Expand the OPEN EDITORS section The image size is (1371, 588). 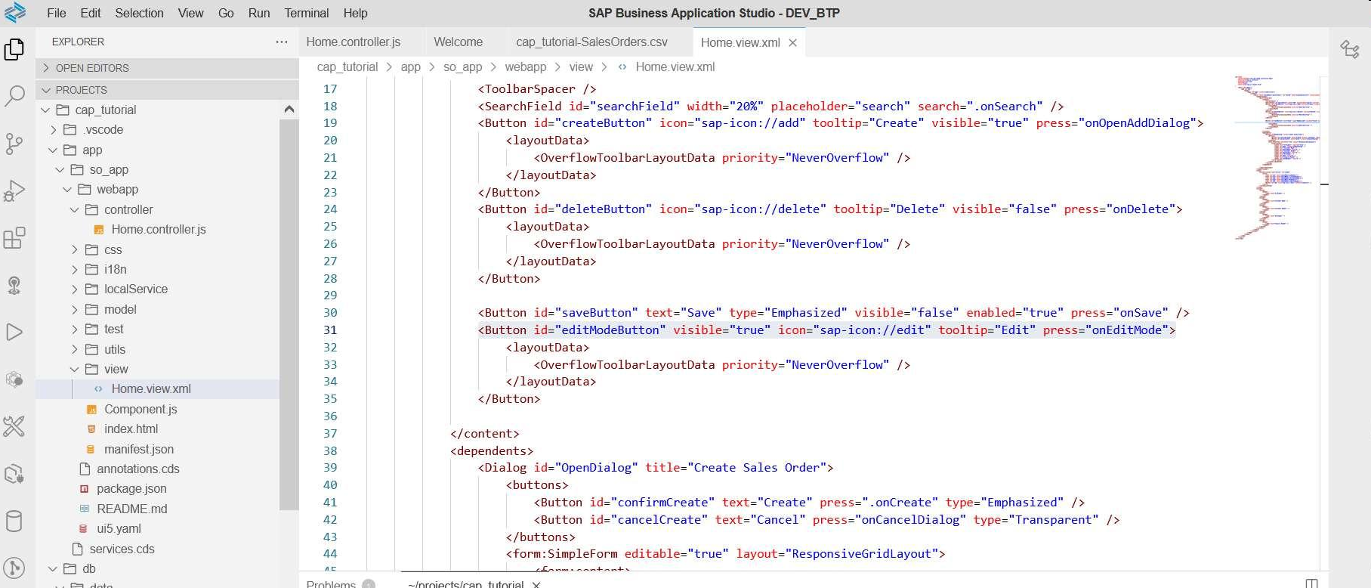pos(91,68)
